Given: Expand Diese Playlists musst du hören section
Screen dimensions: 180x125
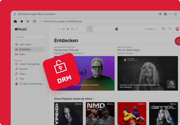Looking at the screenshot, I should 74,99.
